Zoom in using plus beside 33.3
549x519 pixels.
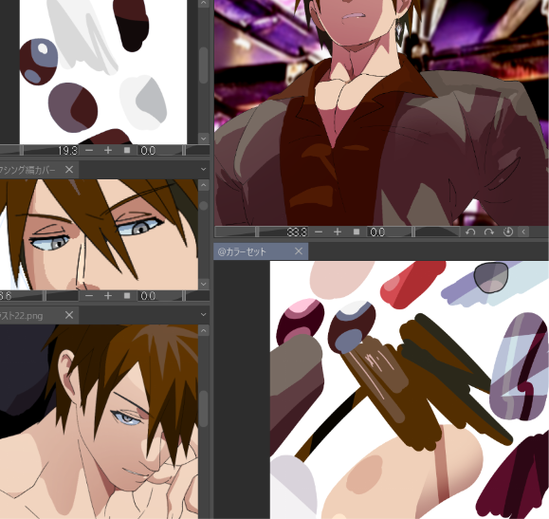338,232
